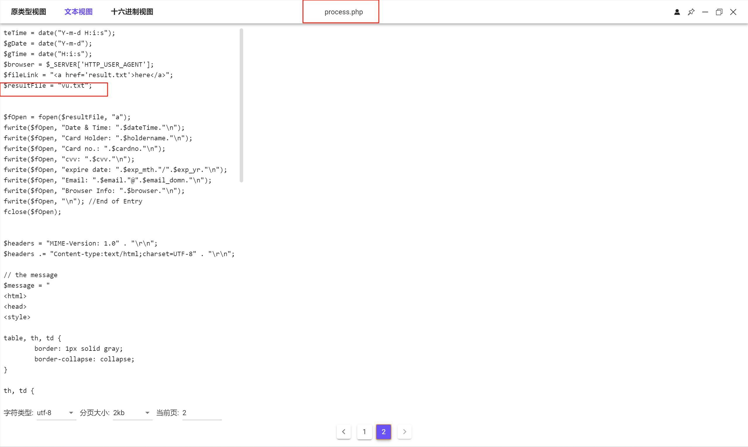Jump to page 1 button
This screenshot has height=447, width=748.
click(x=365, y=432)
